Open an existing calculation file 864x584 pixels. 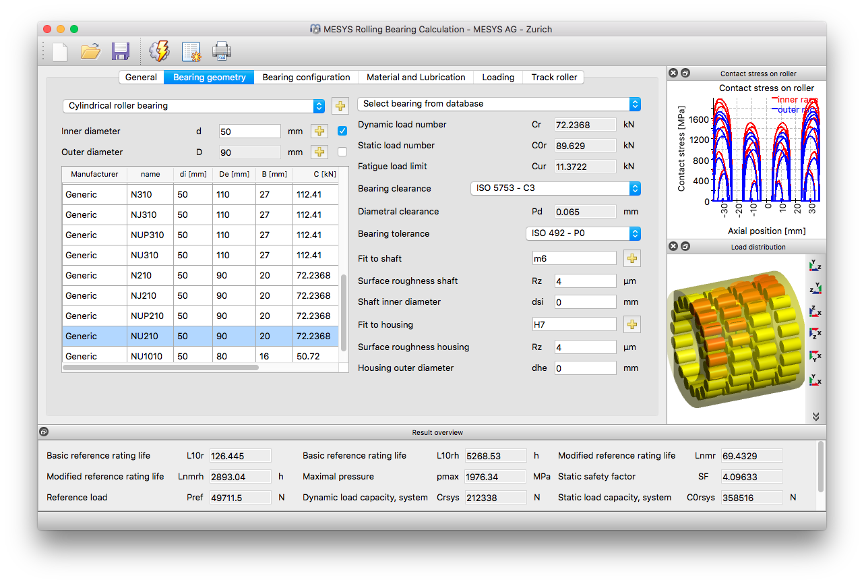[90, 51]
